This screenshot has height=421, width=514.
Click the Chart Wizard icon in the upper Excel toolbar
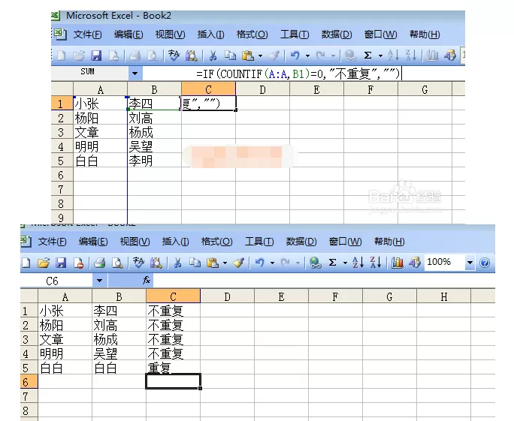point(432,56)
